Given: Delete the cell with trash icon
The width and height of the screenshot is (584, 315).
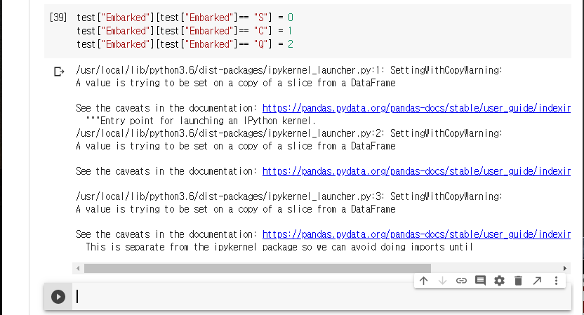Looking at the screenshot, I should (518, 281).
